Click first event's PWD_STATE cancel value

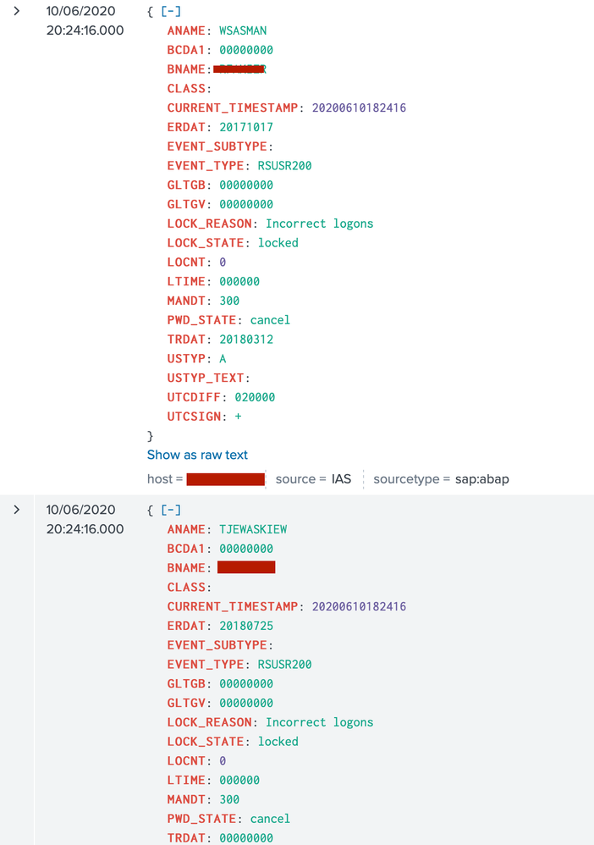pos(270,320)
